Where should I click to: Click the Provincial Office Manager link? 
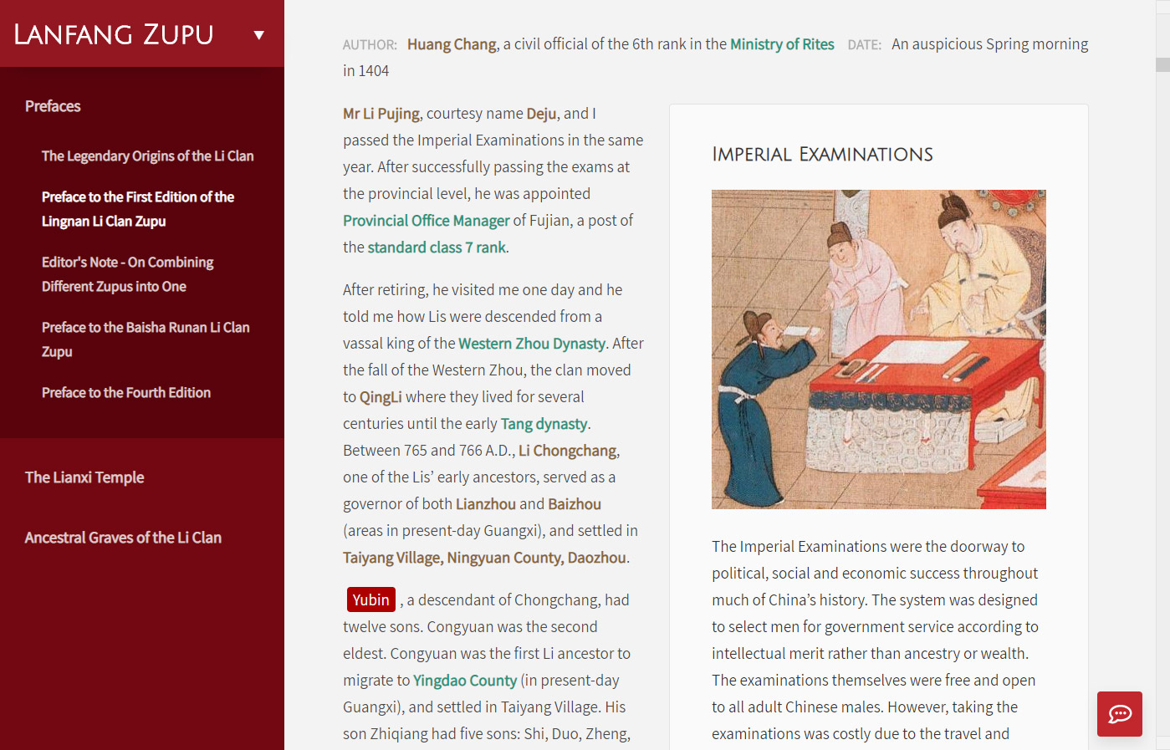pos(426,221)
